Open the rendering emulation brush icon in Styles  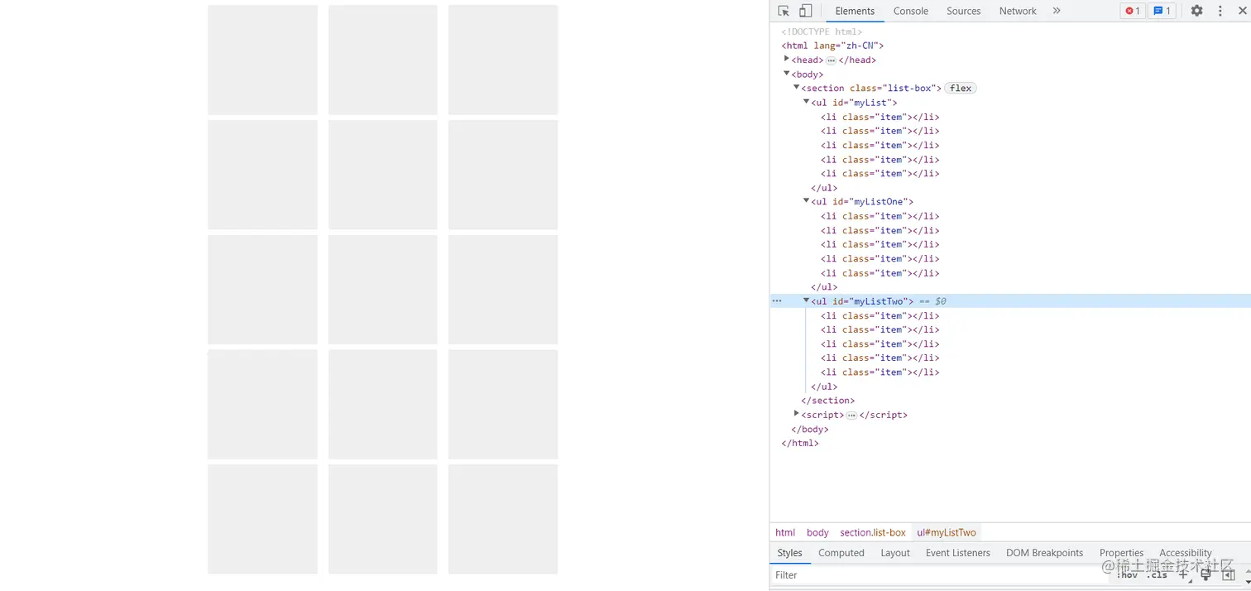[x=1206, y=574]
